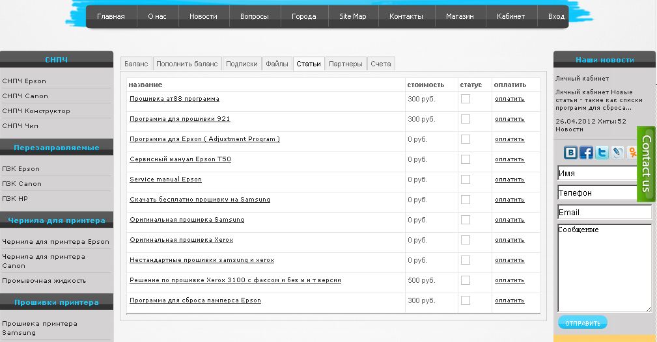Switch to the Пополнить баланс tab
The height and width of the screenshot is (342, 657).
point(187,64)
